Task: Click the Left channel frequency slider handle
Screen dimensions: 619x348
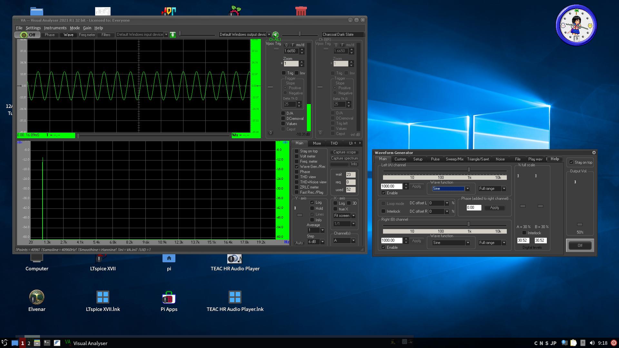Action: [x=469, y=169]
